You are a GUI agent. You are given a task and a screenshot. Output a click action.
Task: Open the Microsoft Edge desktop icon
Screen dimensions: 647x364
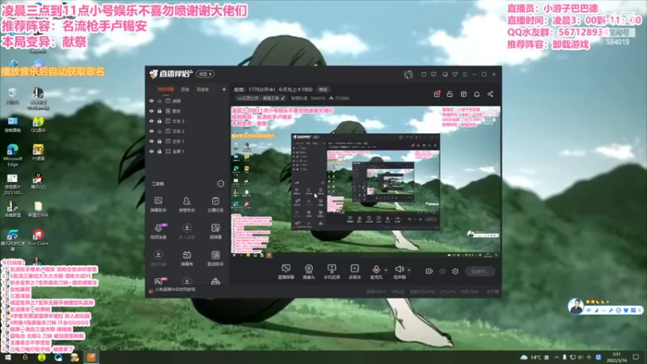tap(12, 155)
